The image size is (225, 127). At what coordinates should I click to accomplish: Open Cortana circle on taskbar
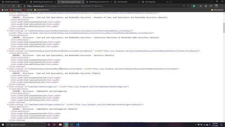tap(49, 125)
